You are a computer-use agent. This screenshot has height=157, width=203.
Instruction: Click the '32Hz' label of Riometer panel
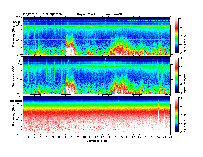pos(19,96)
